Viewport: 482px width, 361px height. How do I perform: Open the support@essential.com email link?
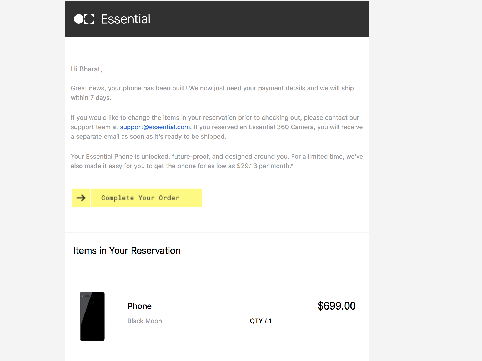coord(155,127)
